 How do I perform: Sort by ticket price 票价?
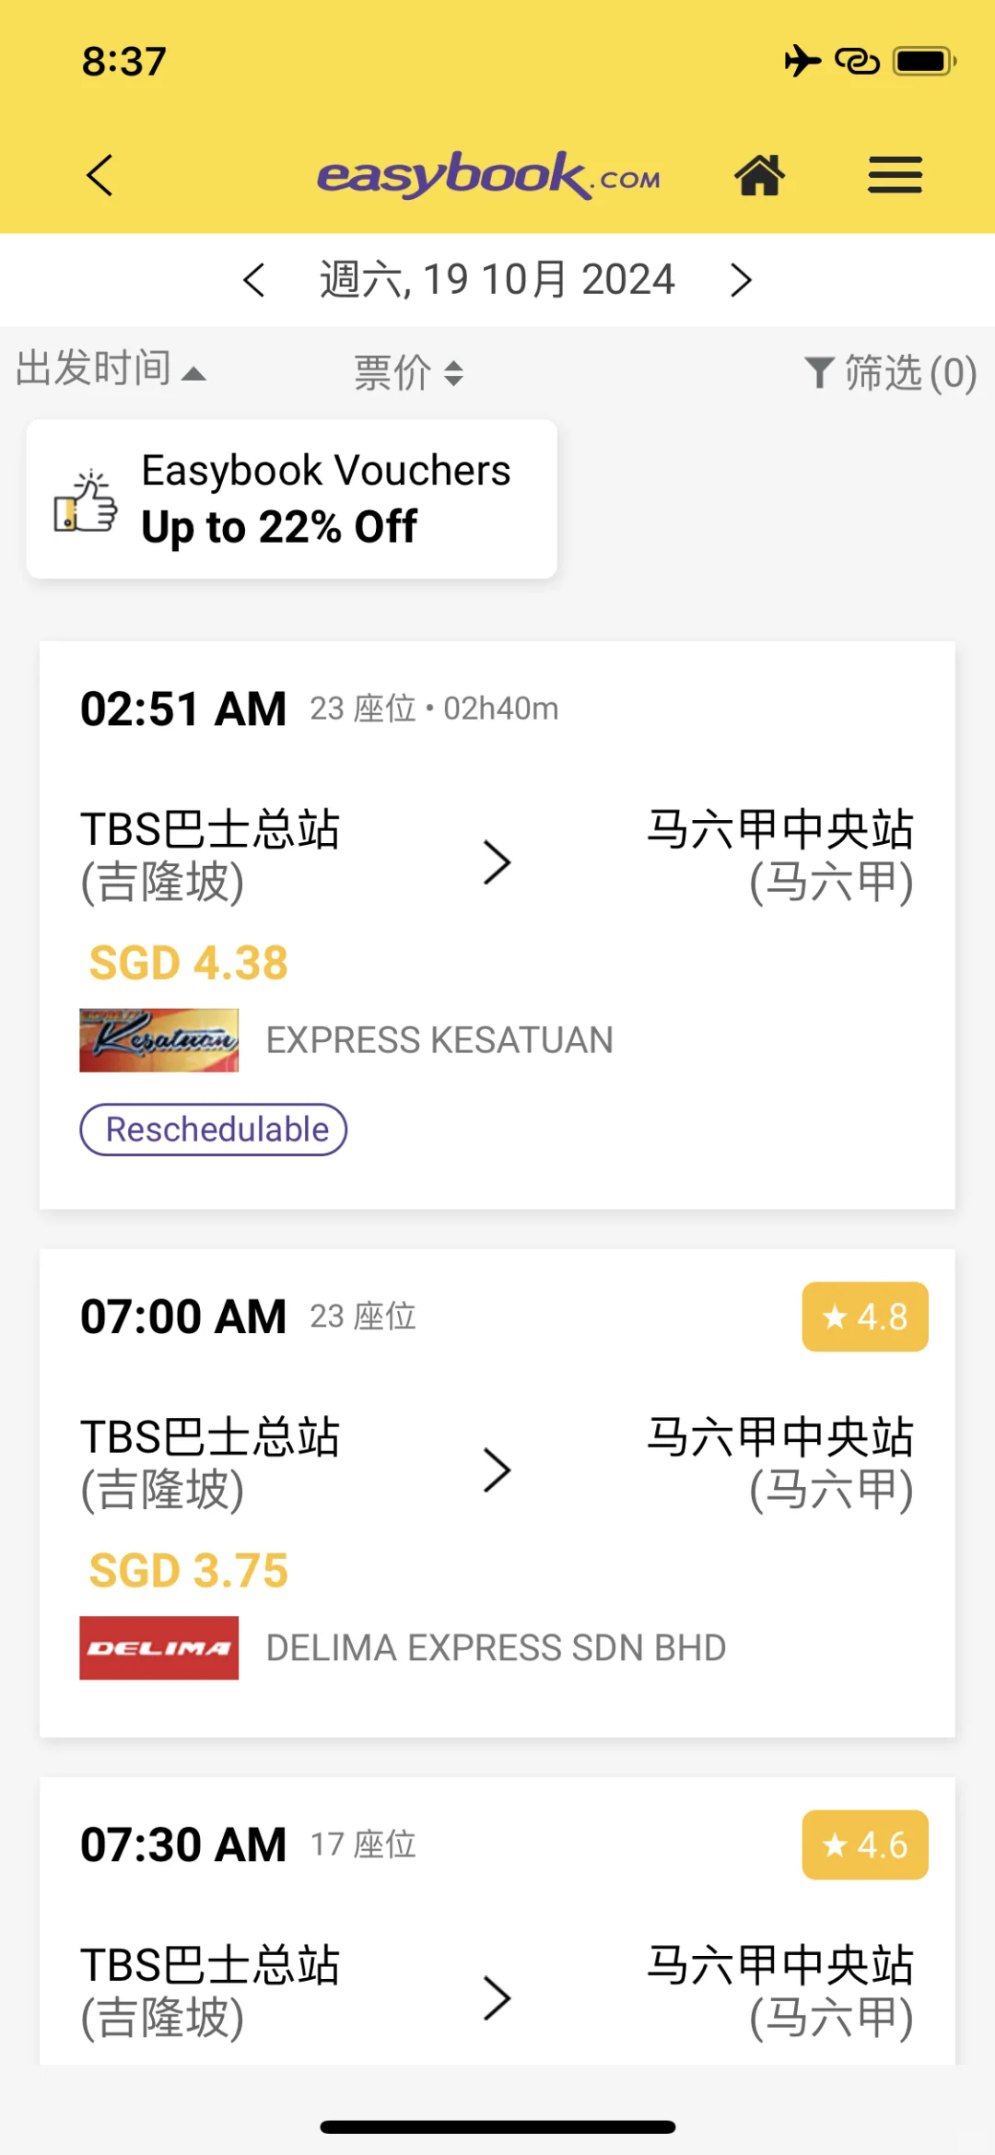click(x=409, y=373)
